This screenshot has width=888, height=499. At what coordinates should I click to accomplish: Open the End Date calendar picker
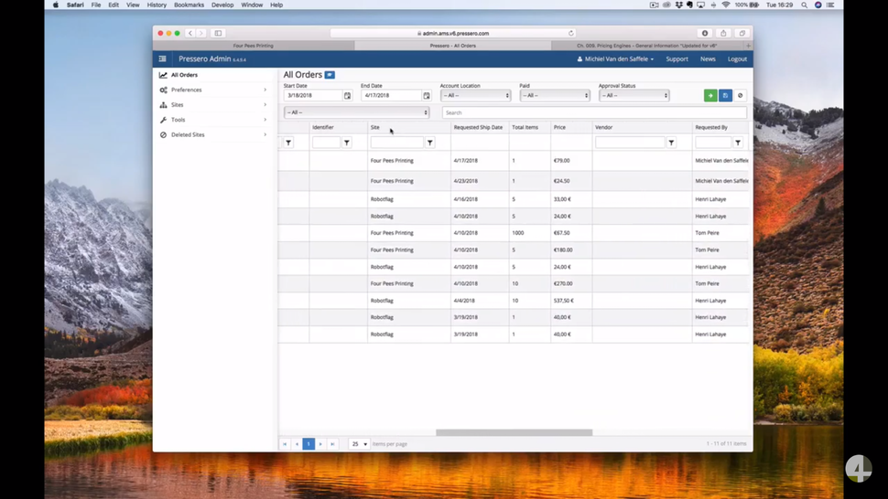427,96
